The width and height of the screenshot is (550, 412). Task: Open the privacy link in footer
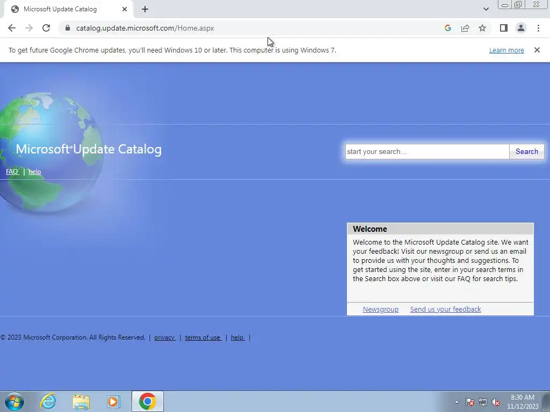(164, 337)
